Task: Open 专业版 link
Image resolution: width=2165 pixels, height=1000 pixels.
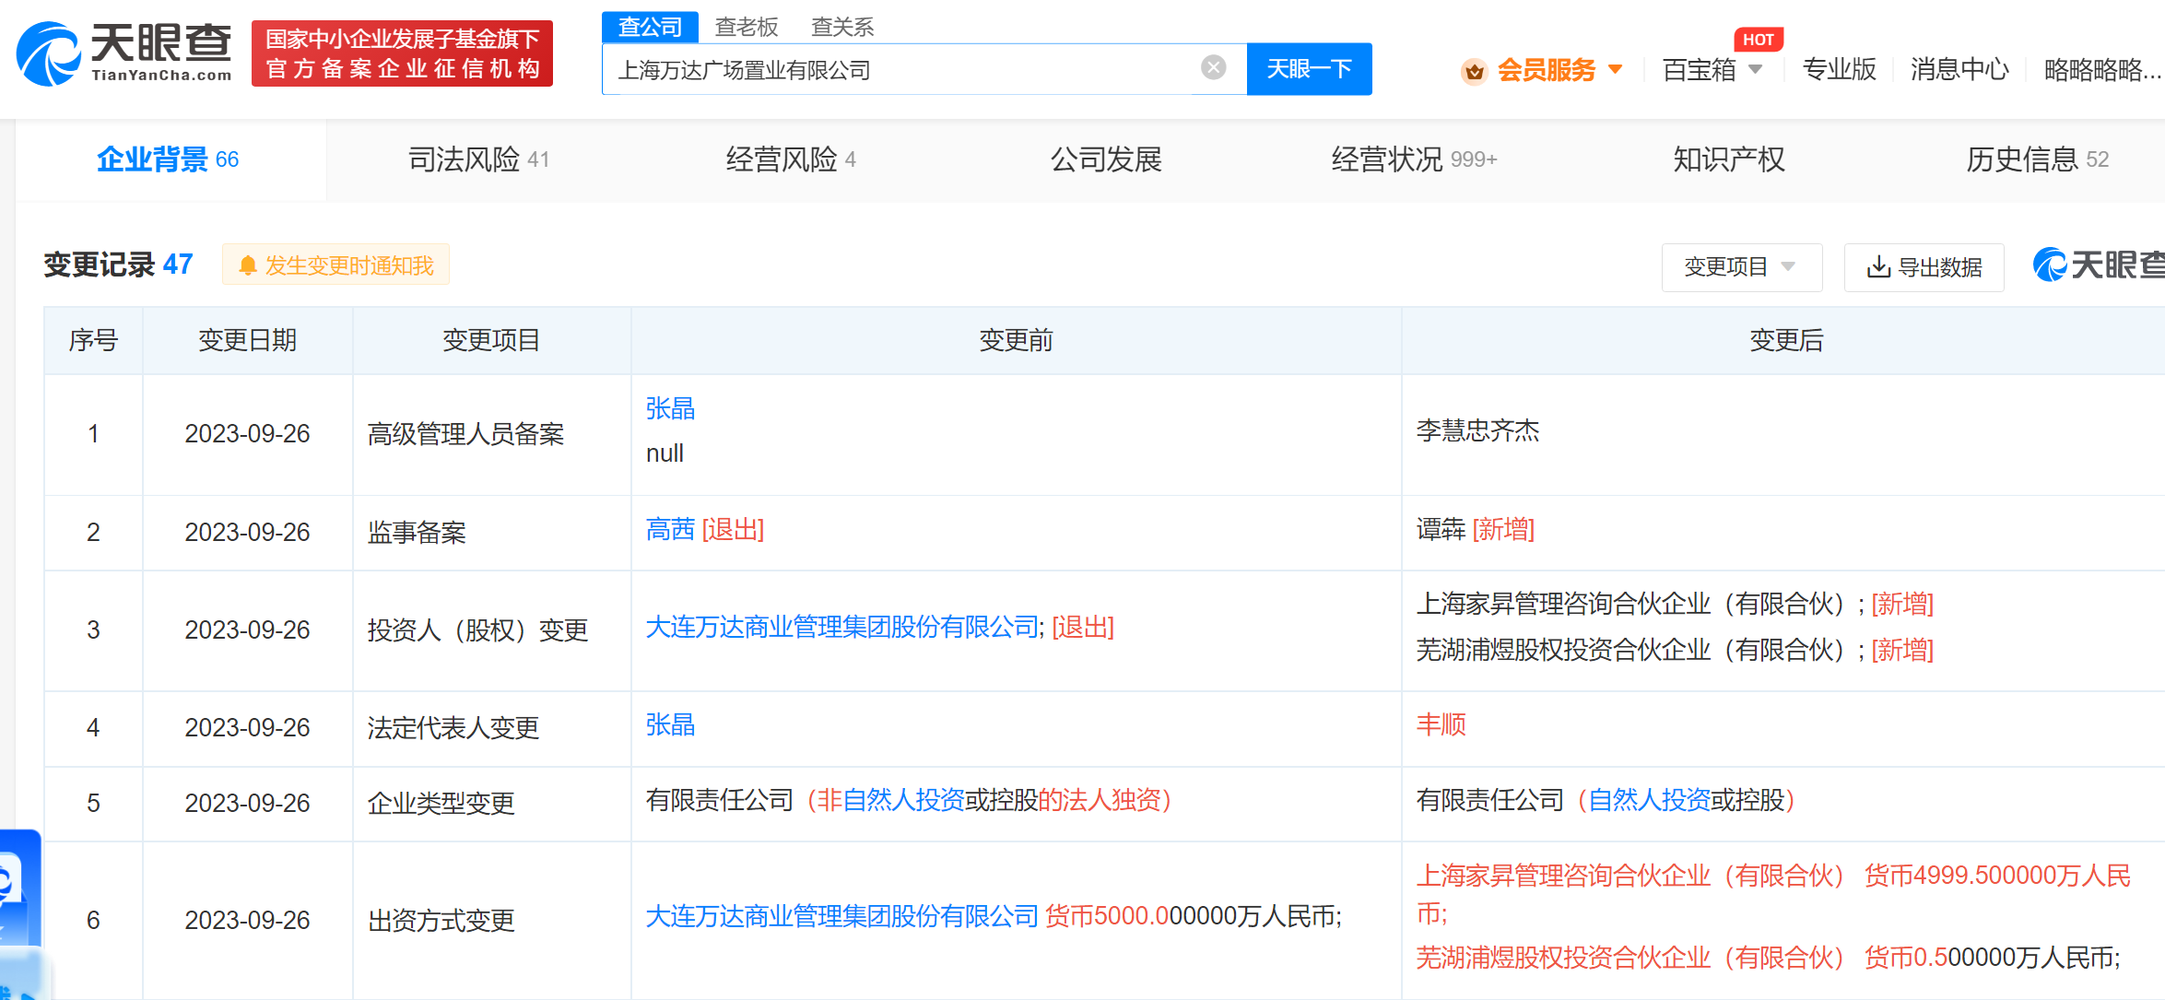Action: (x=1839, y=69)
